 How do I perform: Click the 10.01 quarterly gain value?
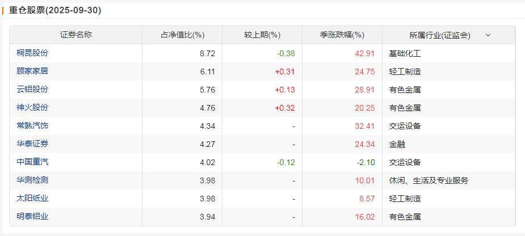[366, 180]
